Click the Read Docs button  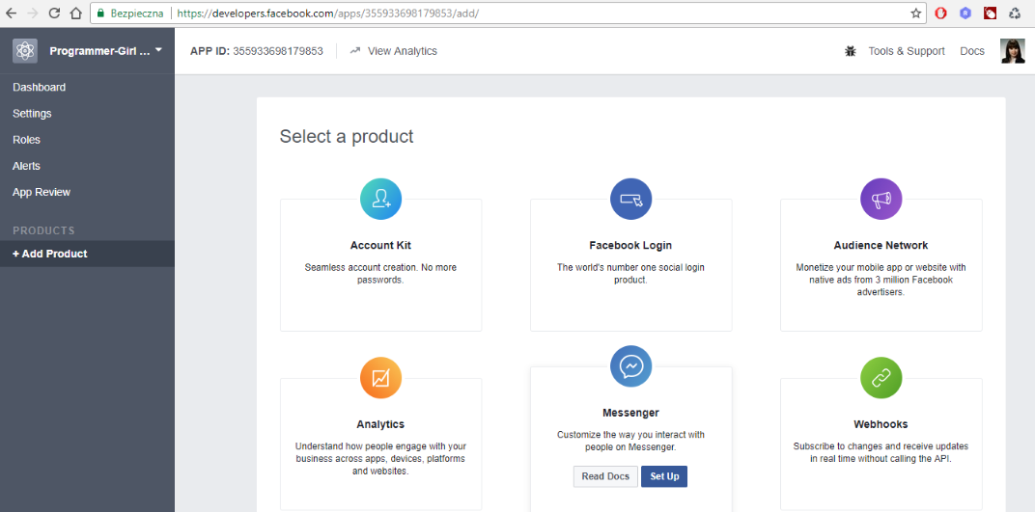coord(605,476)
